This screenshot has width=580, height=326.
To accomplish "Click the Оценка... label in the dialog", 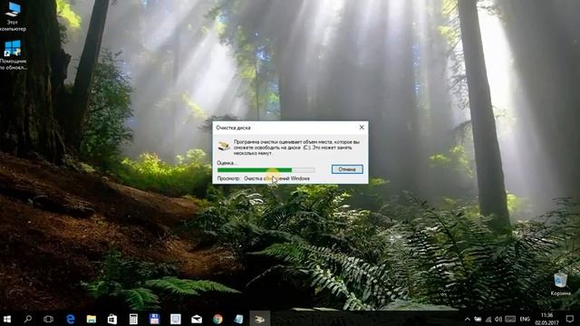I will pos(227,163).
